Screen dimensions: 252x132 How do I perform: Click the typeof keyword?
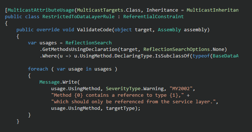click(201, 56)
